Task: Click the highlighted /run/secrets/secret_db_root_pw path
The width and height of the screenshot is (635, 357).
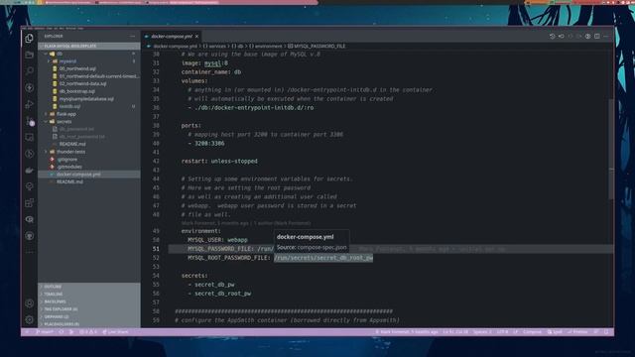Action: point(323,258)
